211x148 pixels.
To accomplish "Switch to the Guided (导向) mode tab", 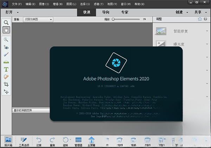I will tap(105, 12).
